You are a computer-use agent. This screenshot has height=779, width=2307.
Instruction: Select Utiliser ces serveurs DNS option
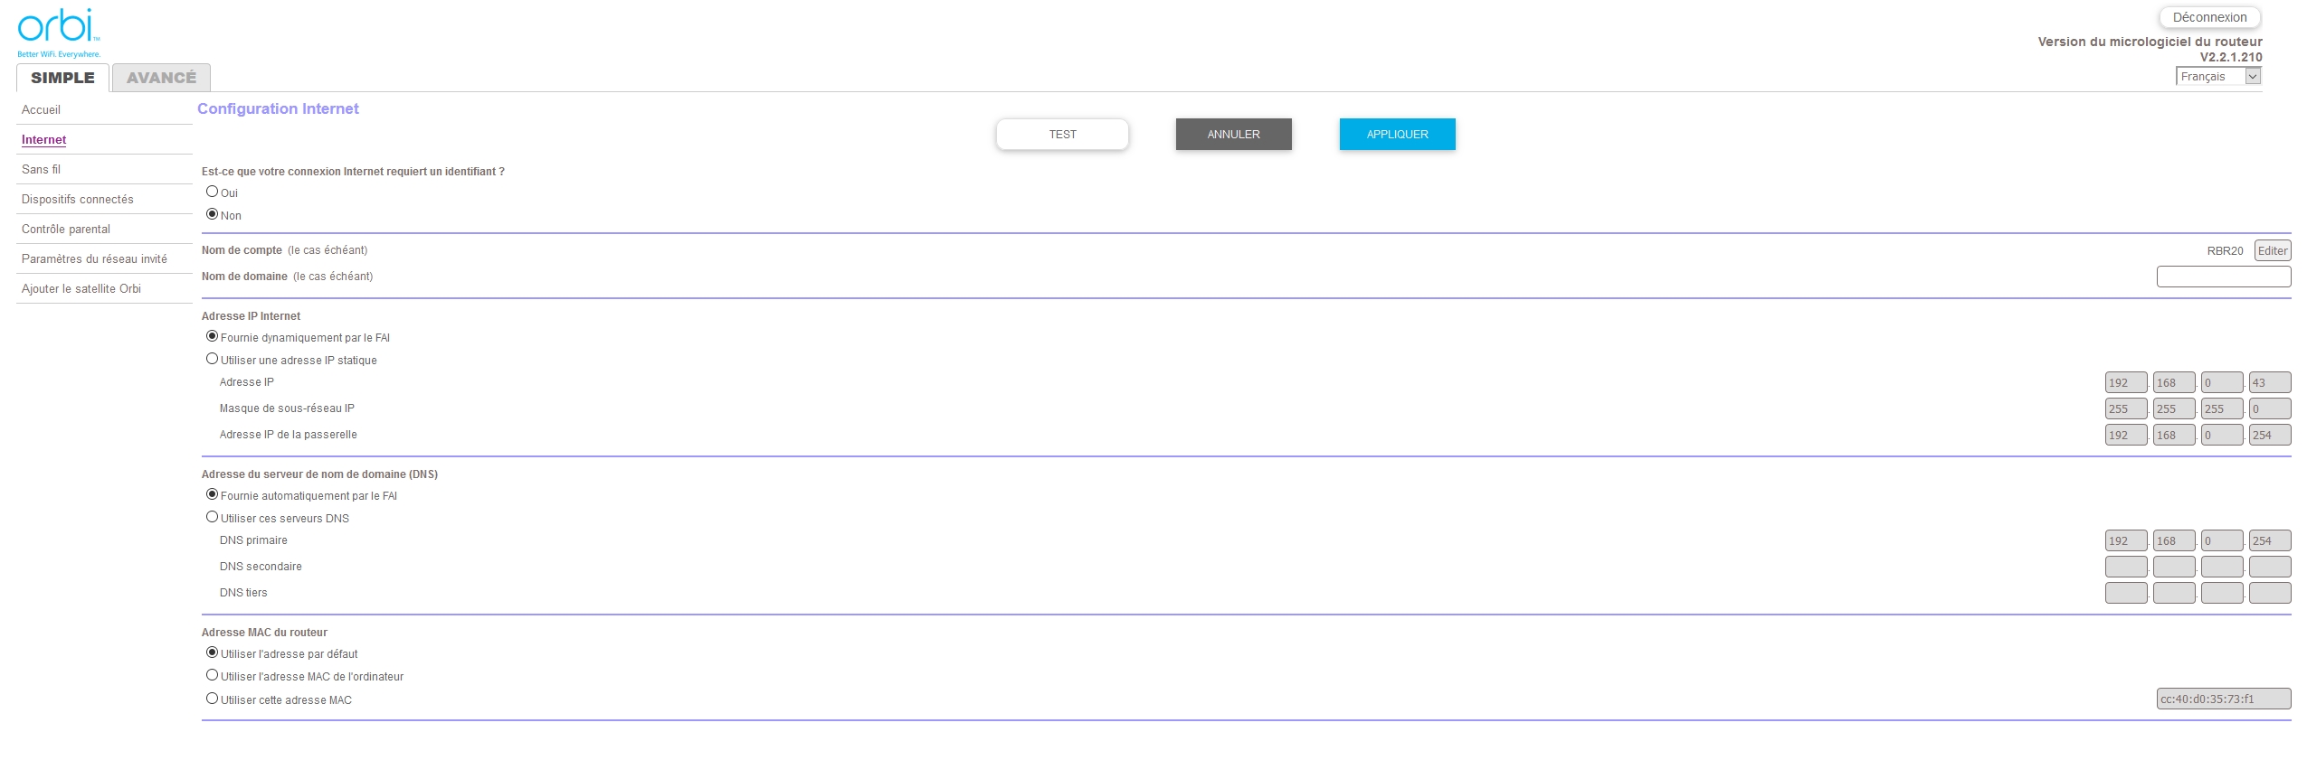[x=213, y=517]
